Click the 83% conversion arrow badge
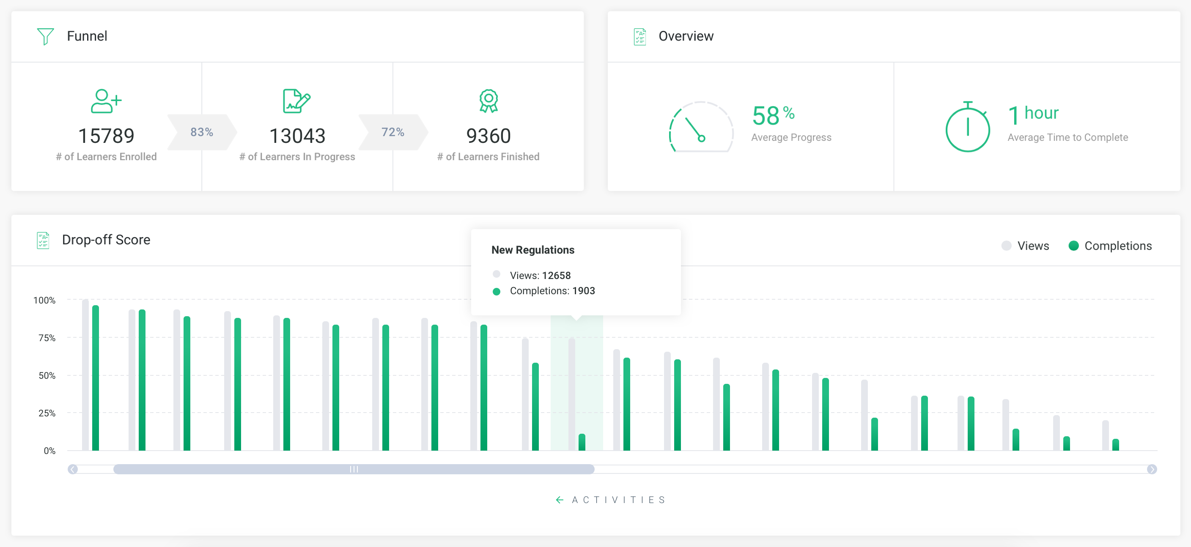This screenshot has width=1191, height=547. [202, 132]
